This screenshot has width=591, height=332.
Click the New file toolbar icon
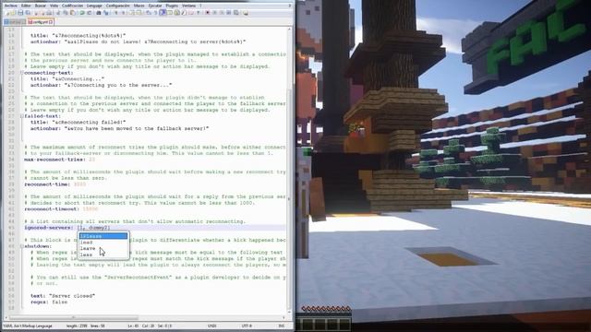pos(7,13)
